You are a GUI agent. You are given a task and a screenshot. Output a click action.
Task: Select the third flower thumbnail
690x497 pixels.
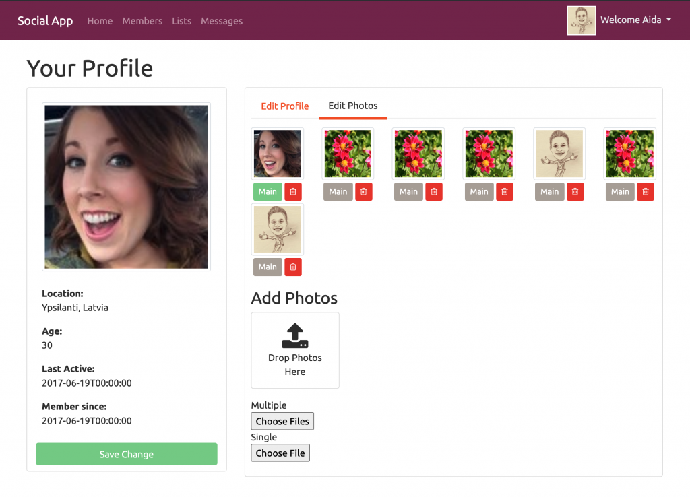[x=489, y=154]
